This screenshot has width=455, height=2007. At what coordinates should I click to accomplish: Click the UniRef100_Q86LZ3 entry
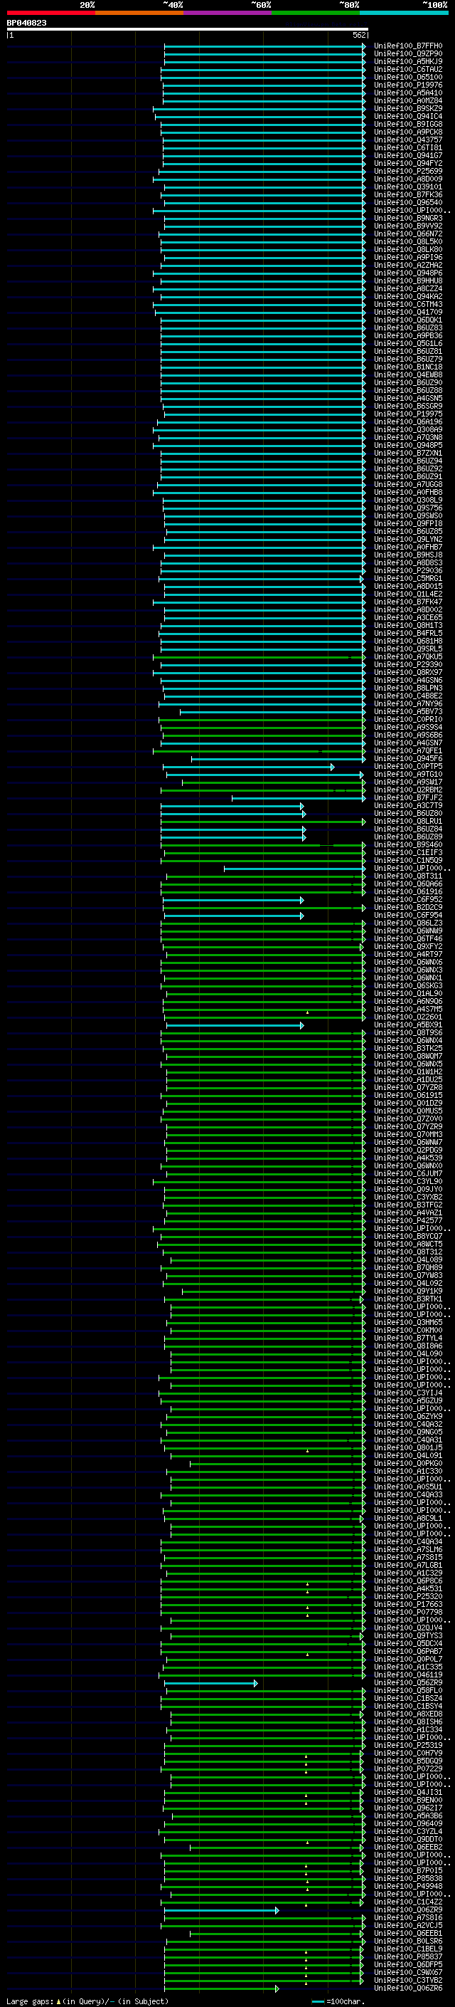(408, 923)
